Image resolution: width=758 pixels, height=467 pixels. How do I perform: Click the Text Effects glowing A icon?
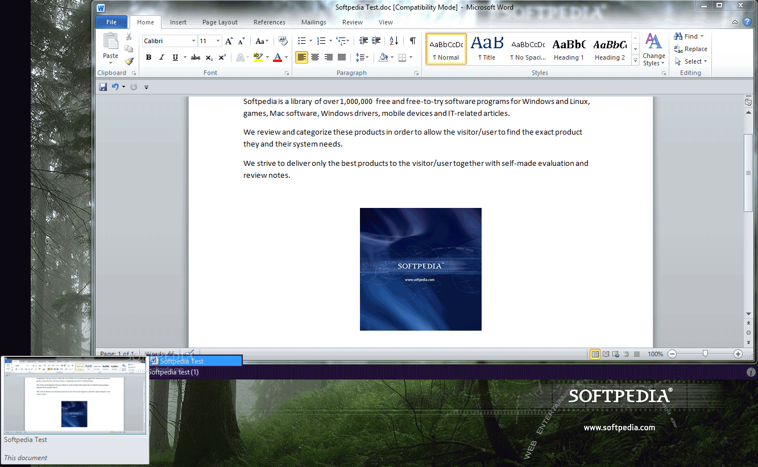point(242,57)
